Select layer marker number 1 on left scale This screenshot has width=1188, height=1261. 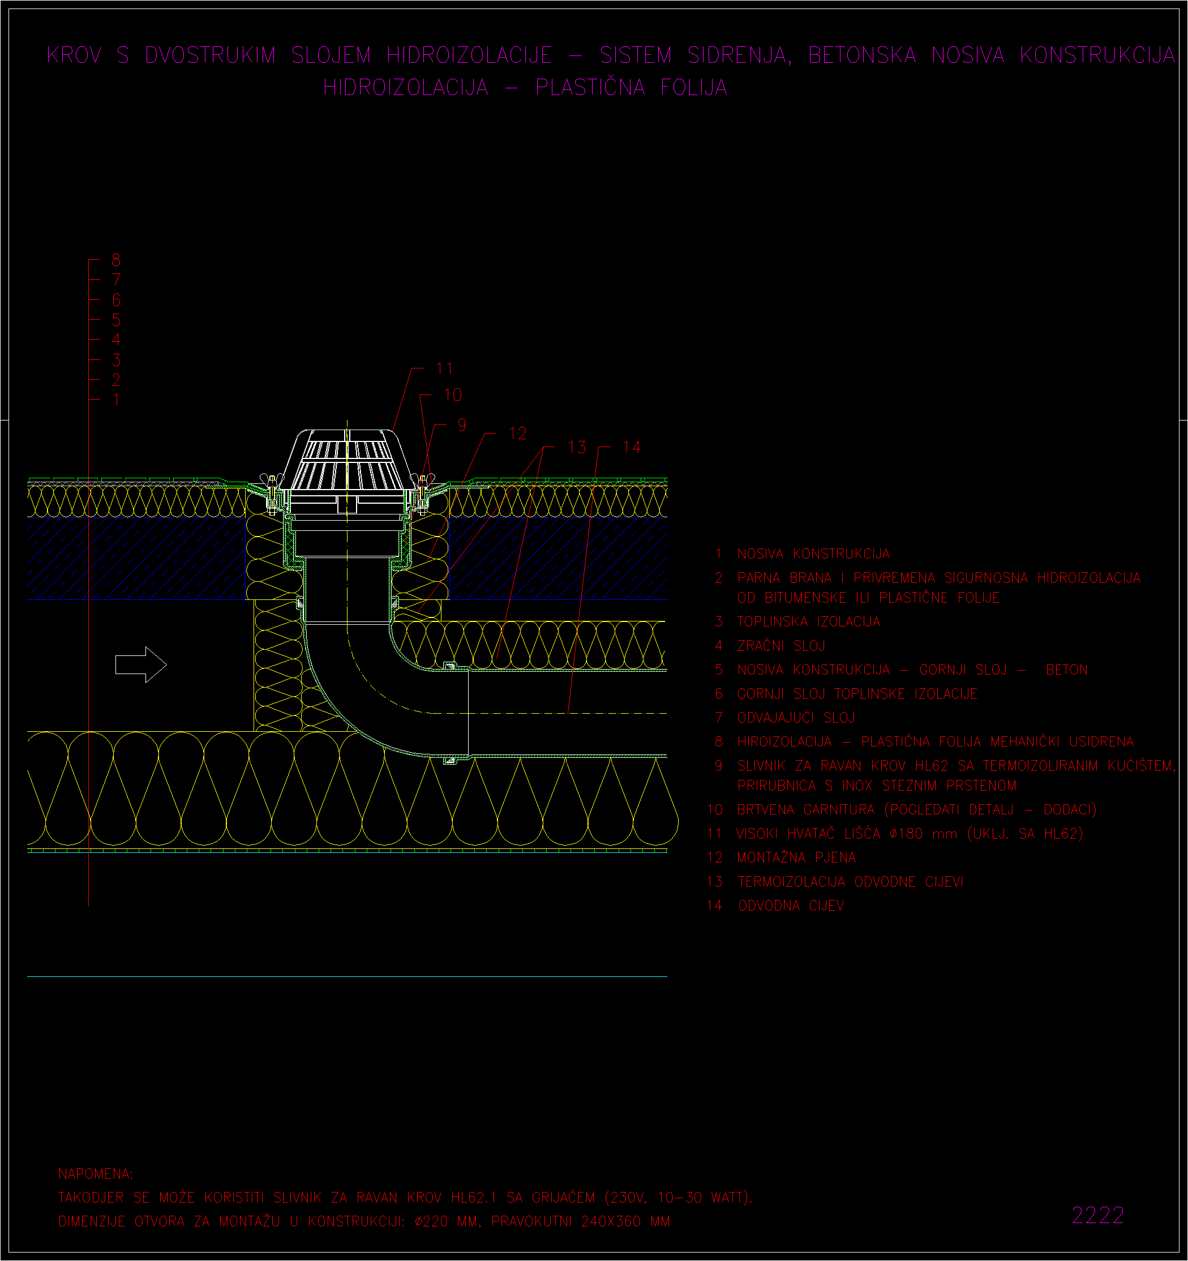(x=116, y=400)
